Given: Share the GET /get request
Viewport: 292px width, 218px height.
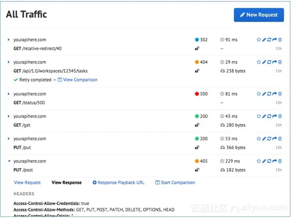Looking at the screenshot, I should pyautogui.click(x=275, y=116).
